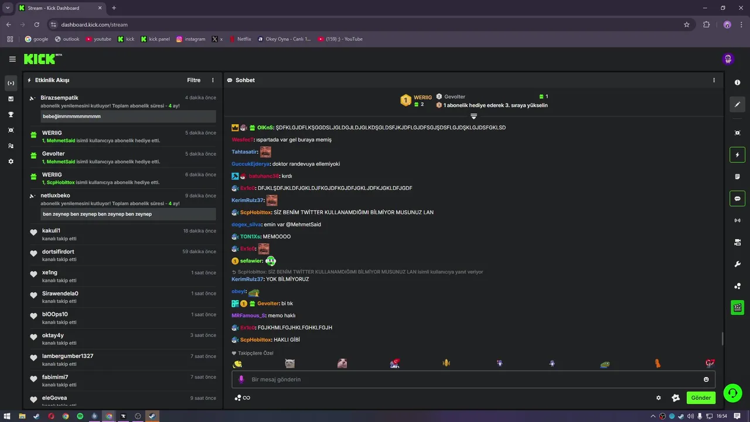Select the cat emote in emote row

(289, 364)
